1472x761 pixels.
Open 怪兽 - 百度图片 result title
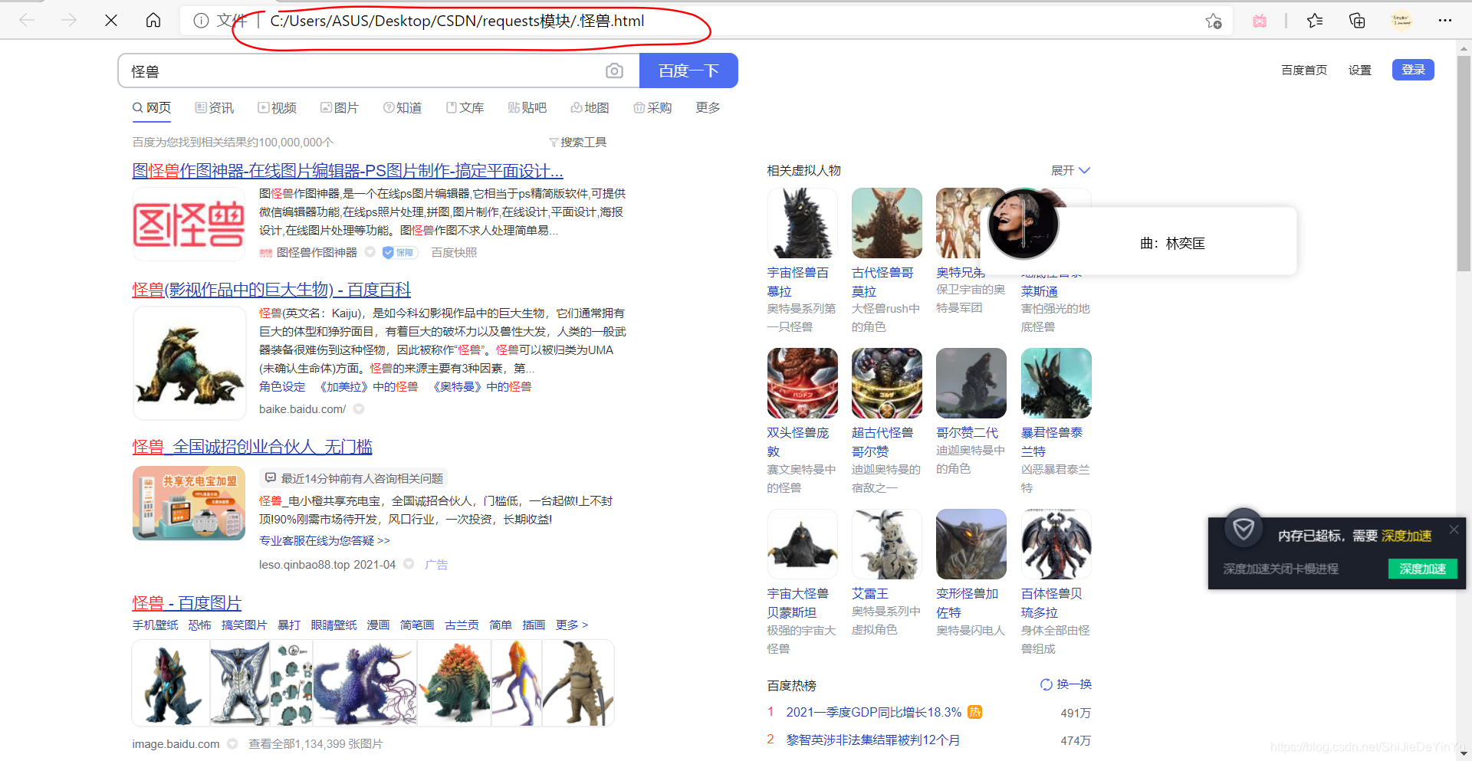click(x=187, y=602)
